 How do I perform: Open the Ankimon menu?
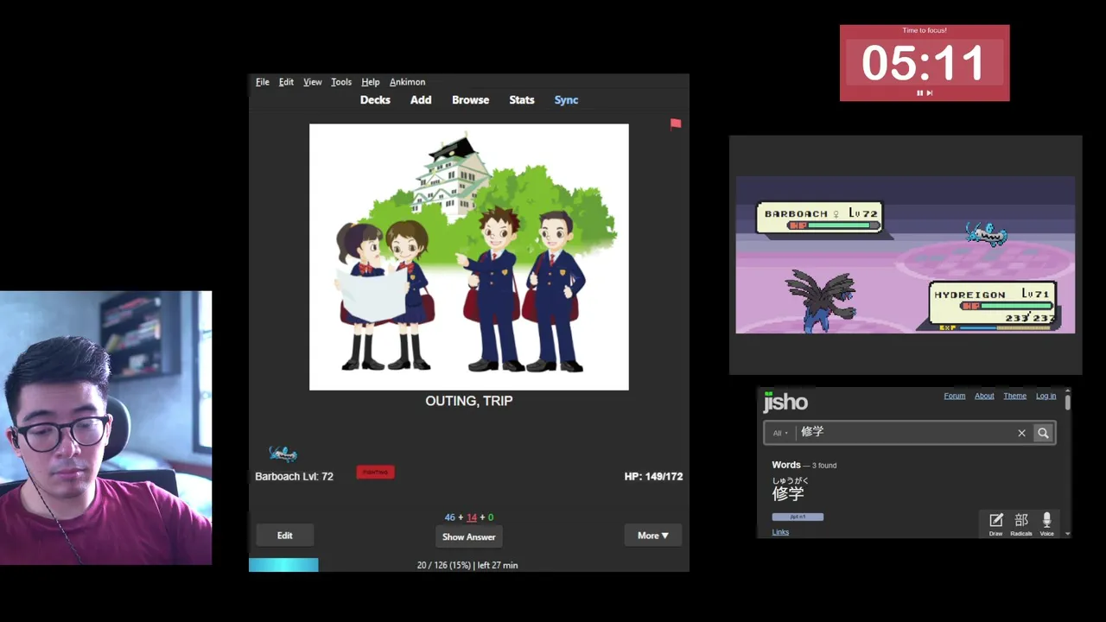[407, 82]
